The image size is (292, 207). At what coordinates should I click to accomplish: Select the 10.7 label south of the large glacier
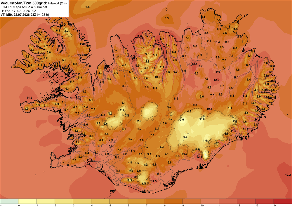click(185, 154)
